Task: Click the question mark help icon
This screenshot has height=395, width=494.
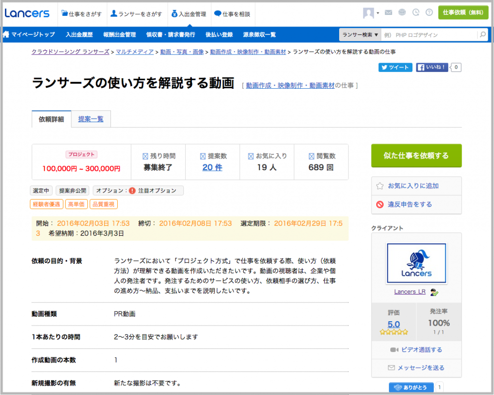Action: (x=428, y=13)
